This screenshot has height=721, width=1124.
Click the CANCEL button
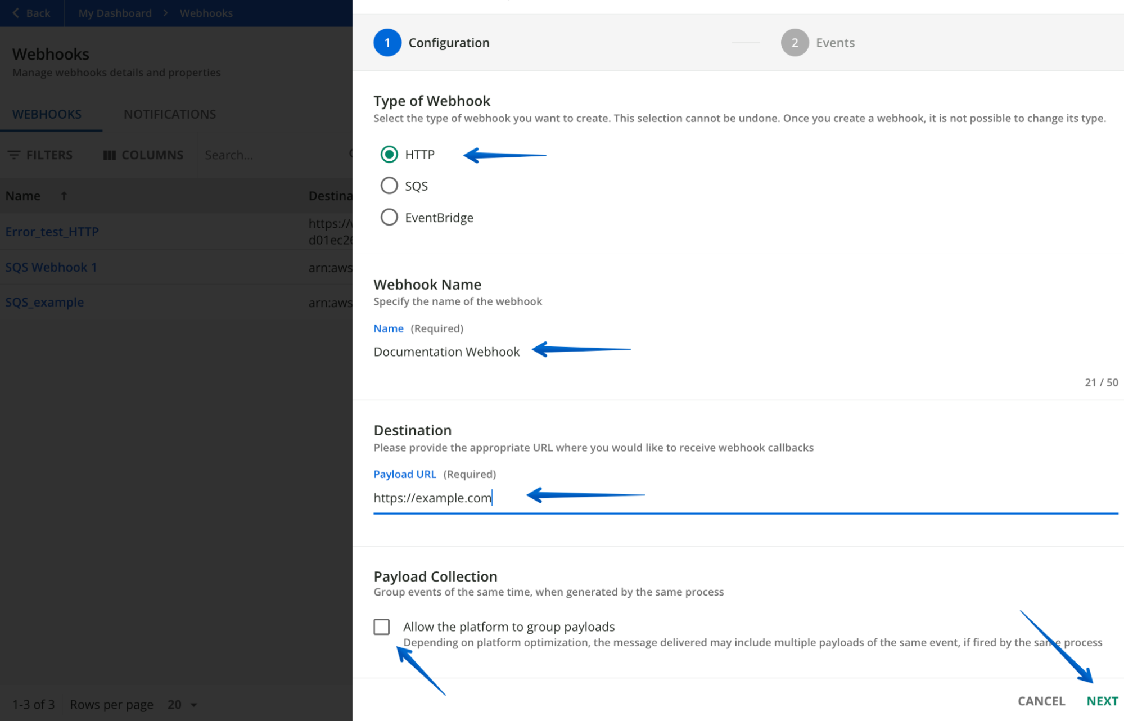(1041, 701)
